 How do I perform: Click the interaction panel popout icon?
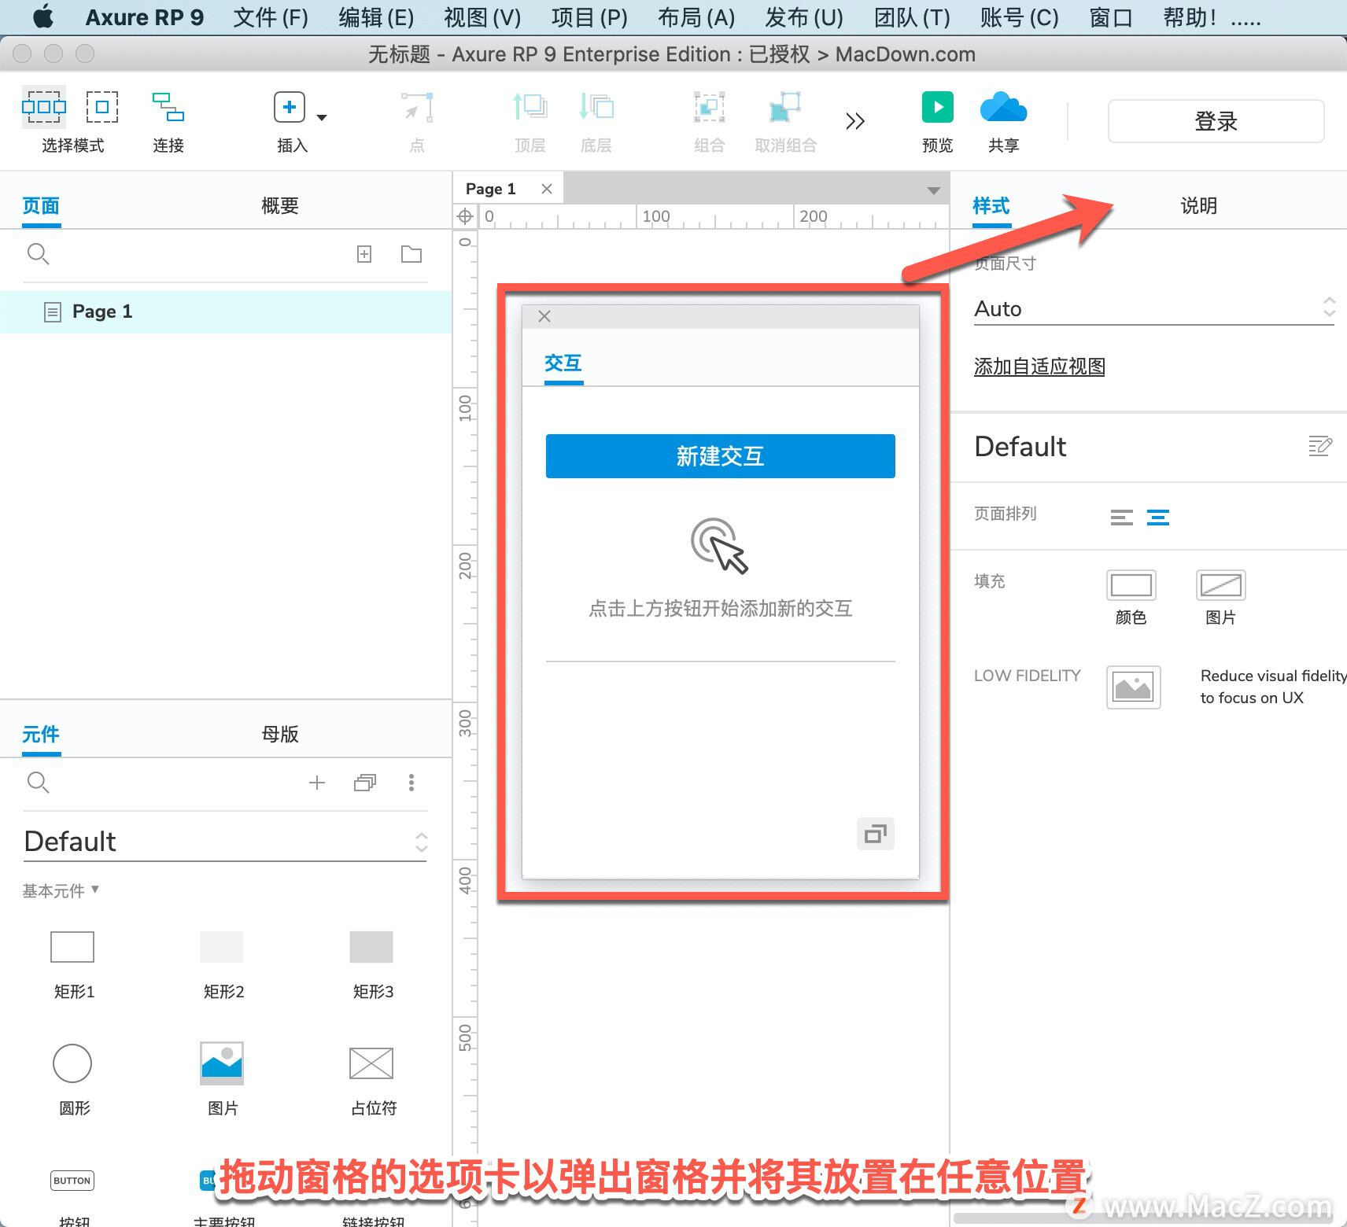875,834
